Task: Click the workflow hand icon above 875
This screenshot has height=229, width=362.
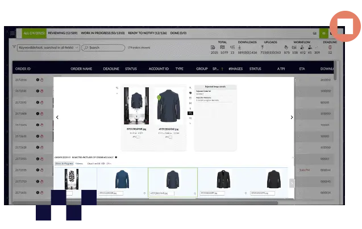Action: coord(286,47)
